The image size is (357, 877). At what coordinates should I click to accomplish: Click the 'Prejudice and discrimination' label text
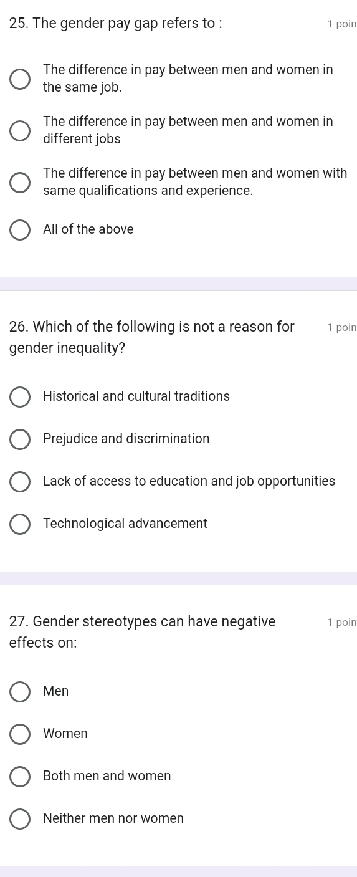(x=126, y=439)
